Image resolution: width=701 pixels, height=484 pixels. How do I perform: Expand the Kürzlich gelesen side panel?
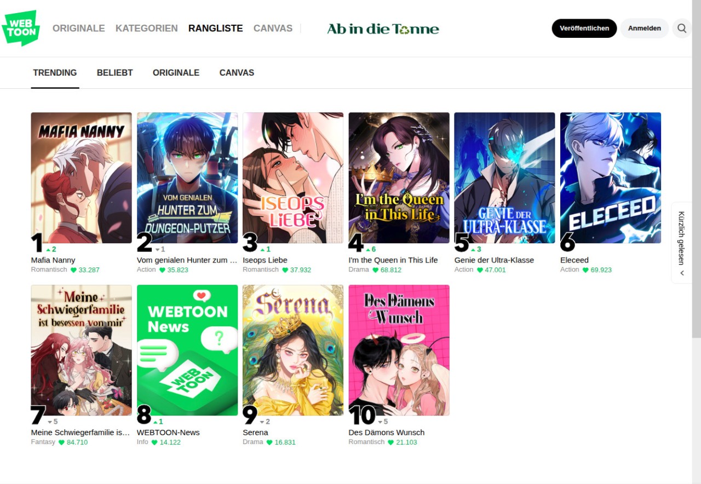point(681,242)
